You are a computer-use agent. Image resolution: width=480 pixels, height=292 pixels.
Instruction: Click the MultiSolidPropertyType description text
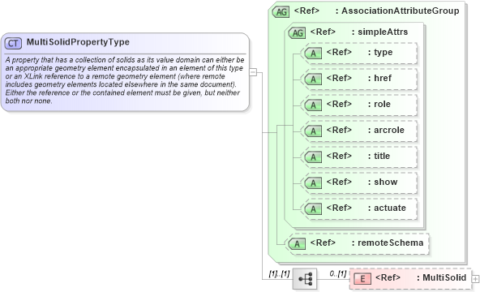pos(125,80)
